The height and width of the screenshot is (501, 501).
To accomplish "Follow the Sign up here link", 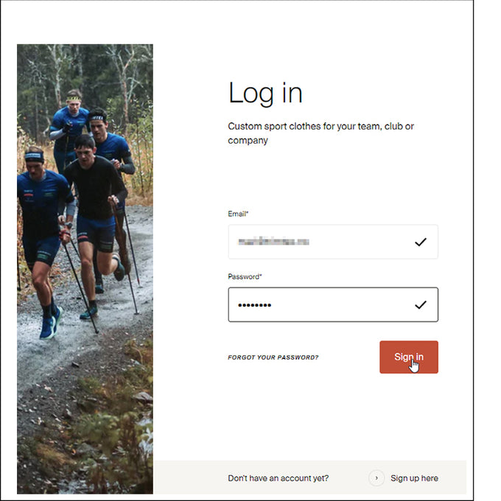I will (x=414, y=478).
